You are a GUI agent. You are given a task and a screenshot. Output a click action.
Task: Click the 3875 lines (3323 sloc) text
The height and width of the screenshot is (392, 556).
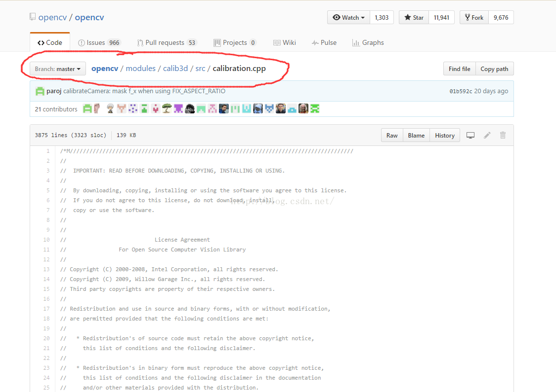point(71,135)
